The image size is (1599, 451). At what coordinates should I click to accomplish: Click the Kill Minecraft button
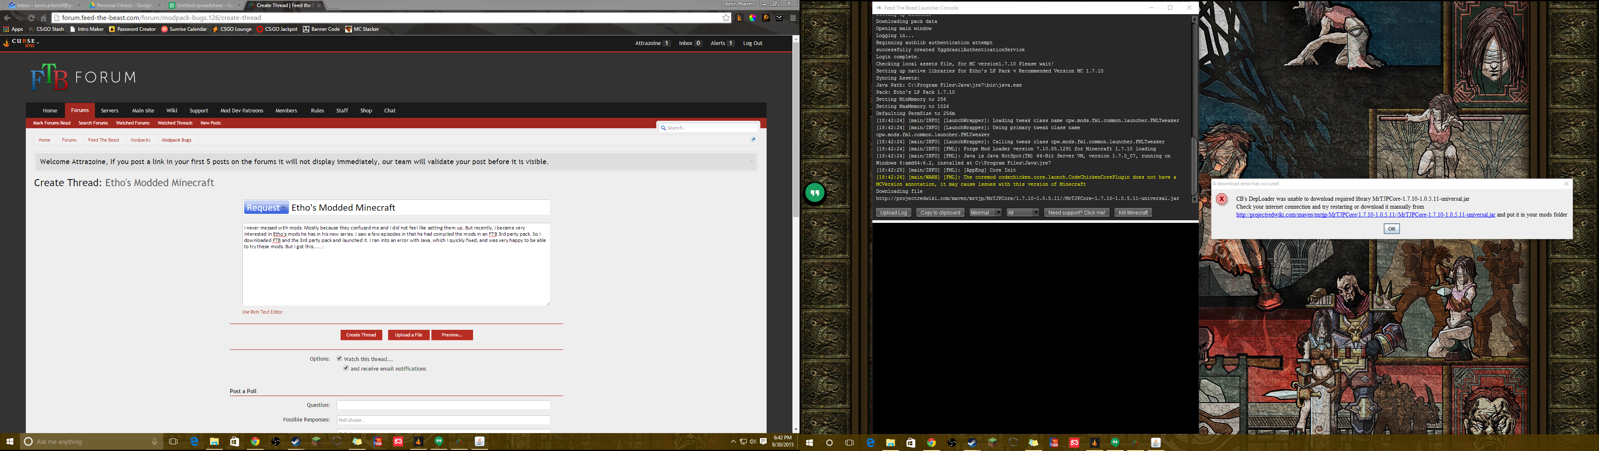[1133, 213]
